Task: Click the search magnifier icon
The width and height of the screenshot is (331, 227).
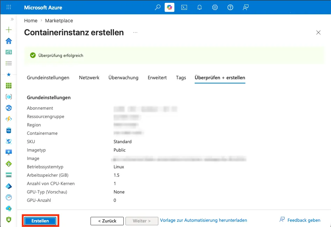Action: coord(158,7)
